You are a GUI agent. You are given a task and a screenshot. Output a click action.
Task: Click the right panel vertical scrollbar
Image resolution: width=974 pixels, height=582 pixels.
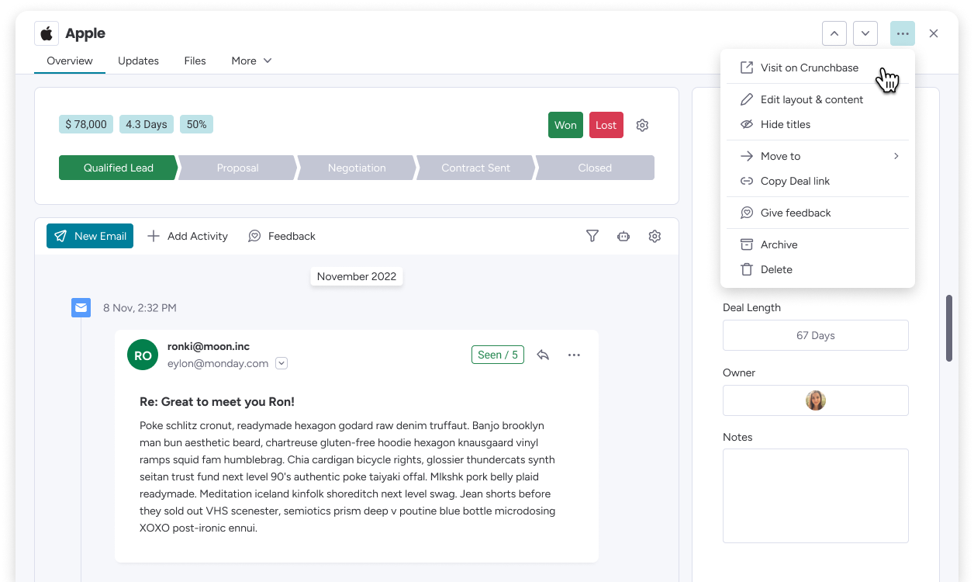949,327
